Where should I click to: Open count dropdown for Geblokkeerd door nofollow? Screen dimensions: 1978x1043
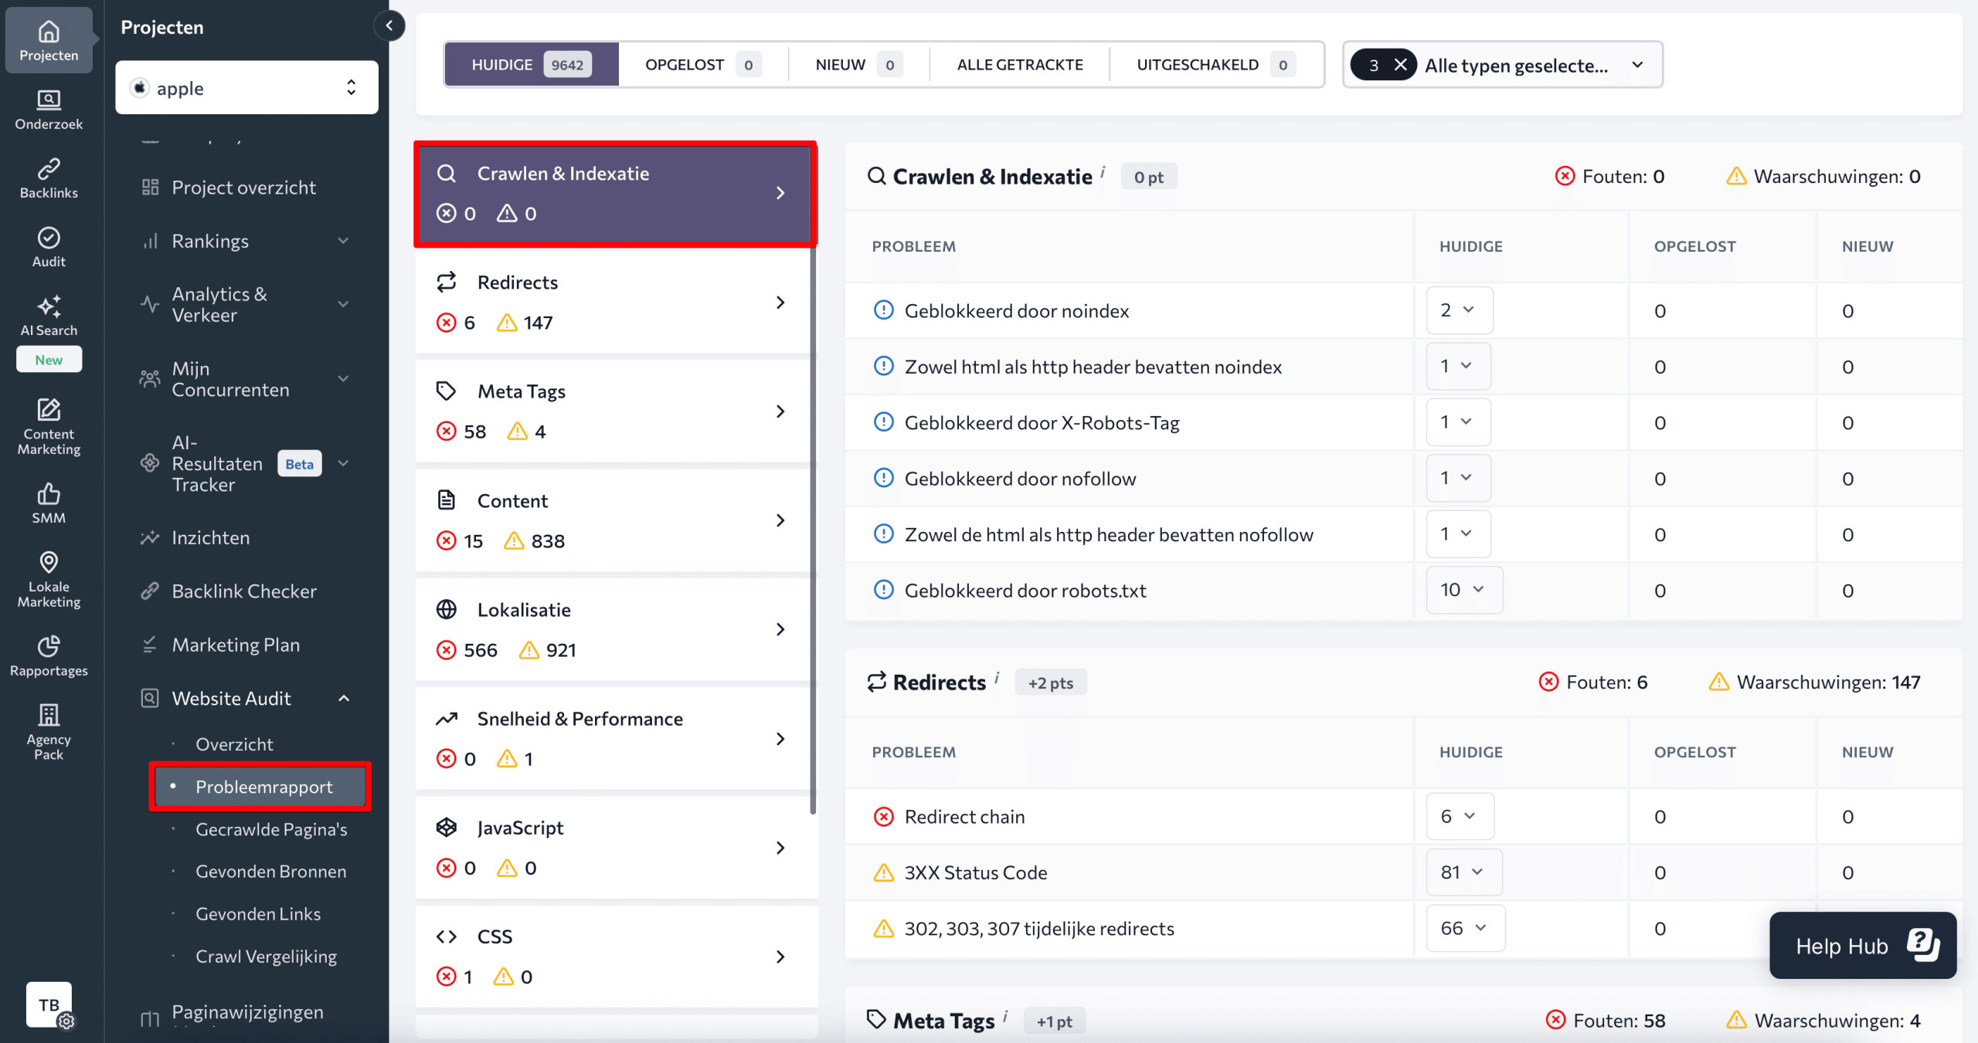pos(1458,478)
